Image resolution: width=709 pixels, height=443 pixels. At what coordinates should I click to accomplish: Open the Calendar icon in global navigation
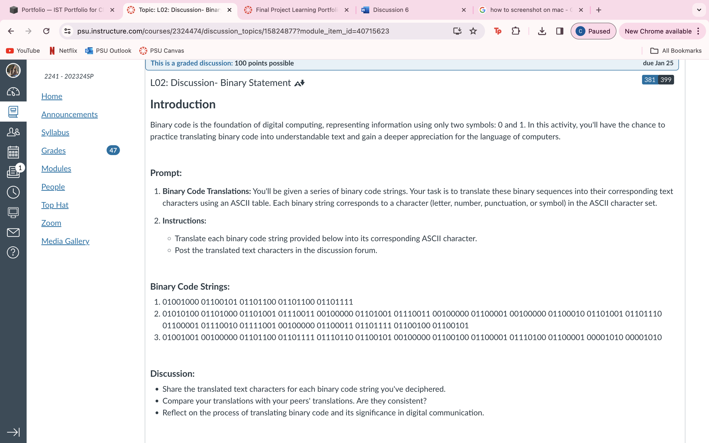point(13,152)
